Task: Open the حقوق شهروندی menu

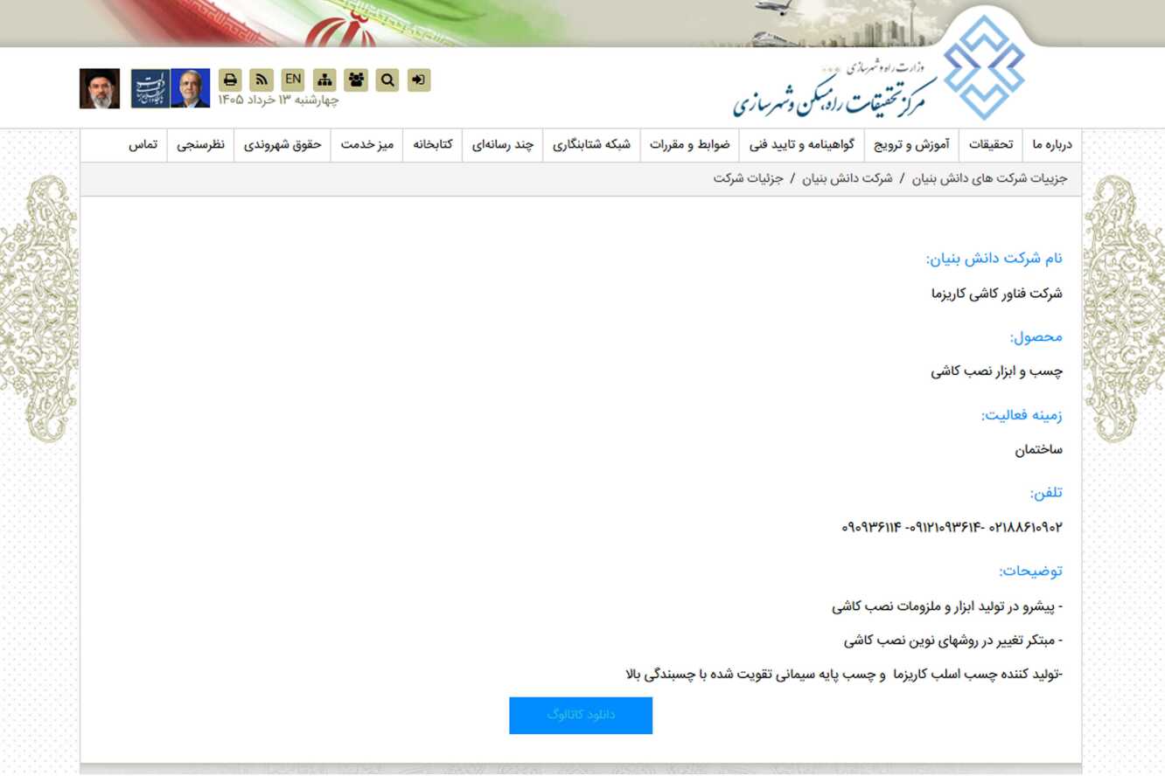Action: pos(283,145)
